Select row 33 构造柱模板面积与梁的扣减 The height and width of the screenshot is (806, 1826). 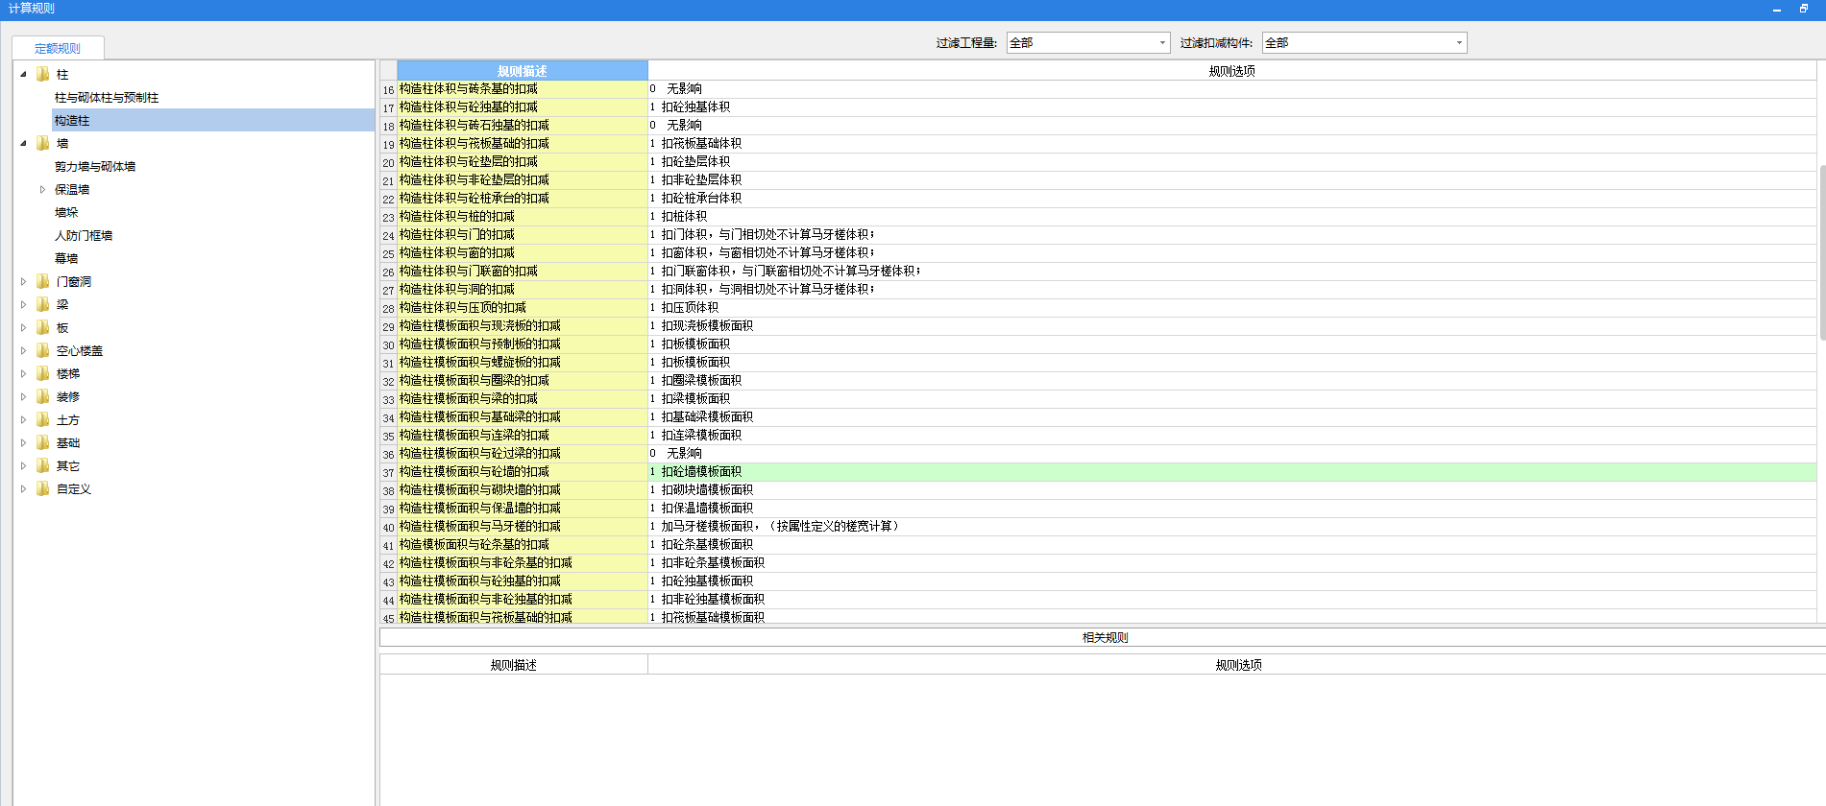(523, 398)
